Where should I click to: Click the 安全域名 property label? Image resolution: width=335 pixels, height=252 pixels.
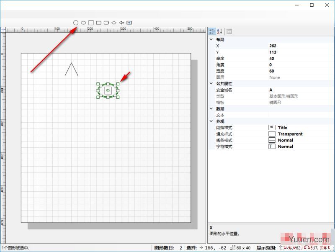point(224,90)
